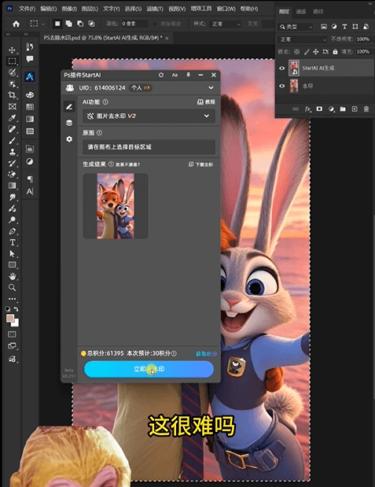The image size is (375, 487).
Task: Hide the StartAI AI生成 layer
Action: pos(282,68)
